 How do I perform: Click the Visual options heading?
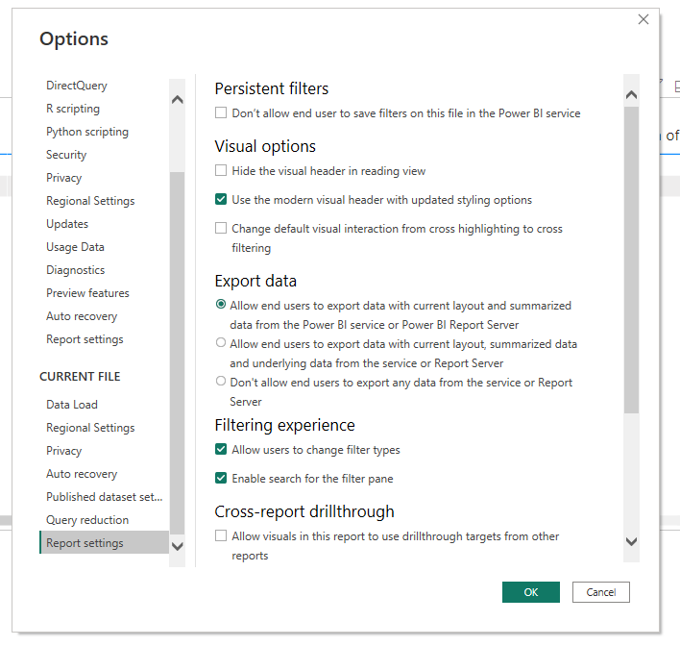(265, 146)
